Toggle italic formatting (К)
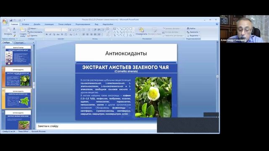This screenshot has width=269, height=151. 50,34
